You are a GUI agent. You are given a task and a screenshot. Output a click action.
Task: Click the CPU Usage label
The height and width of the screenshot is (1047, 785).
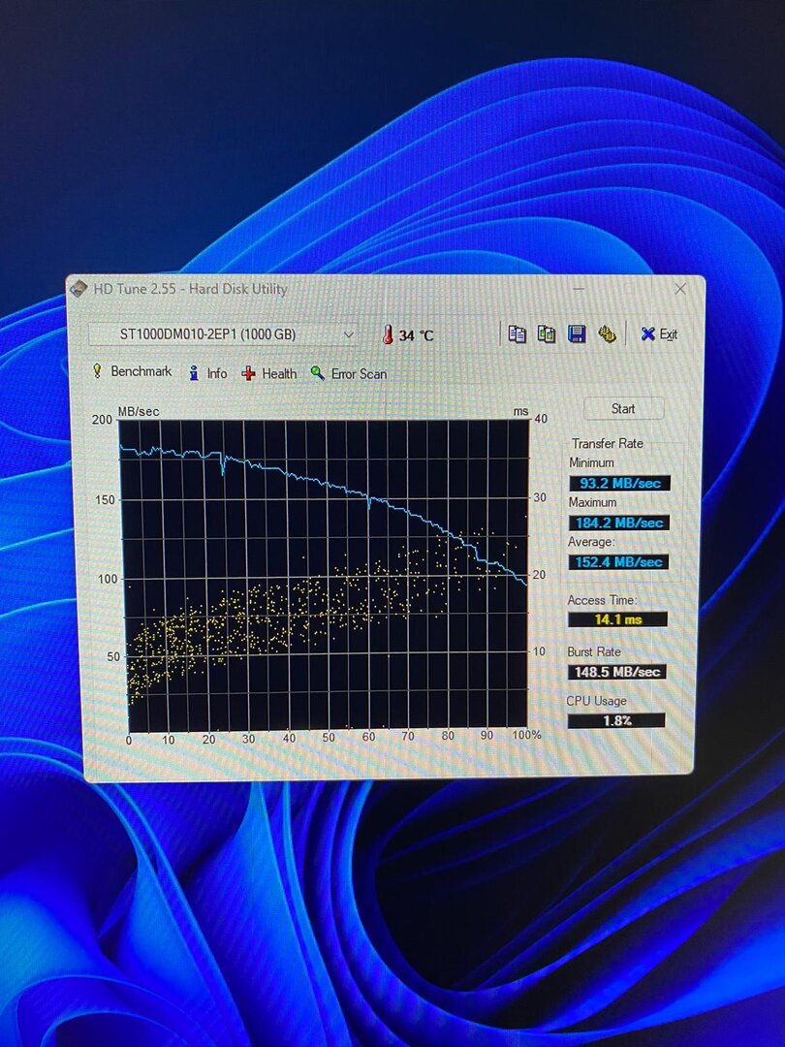(x=597, y=701)
